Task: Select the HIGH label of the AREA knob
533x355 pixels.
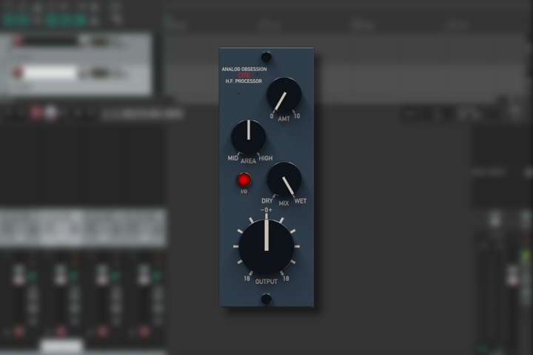Action: (x=266, y=158)
